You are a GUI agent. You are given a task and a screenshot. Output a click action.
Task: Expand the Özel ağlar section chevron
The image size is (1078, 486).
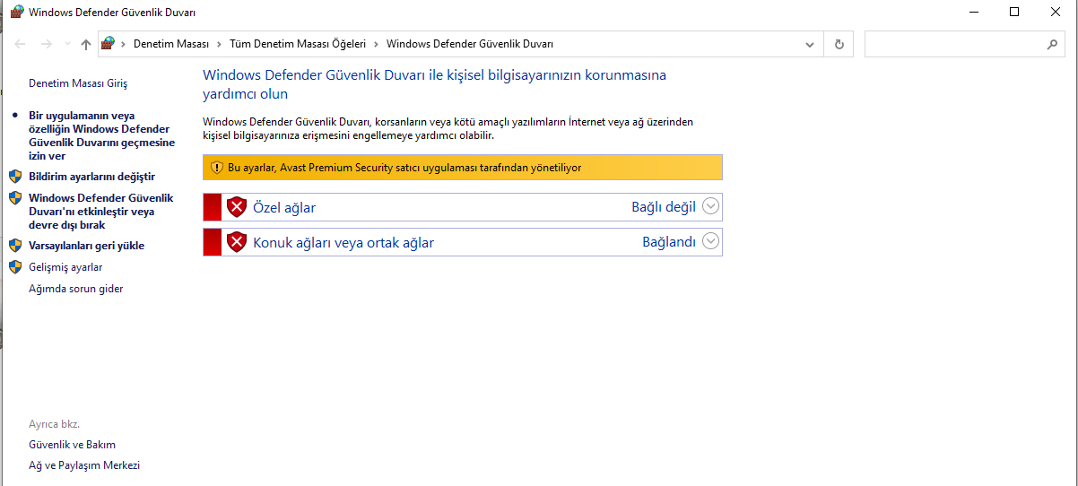(711, 207)
